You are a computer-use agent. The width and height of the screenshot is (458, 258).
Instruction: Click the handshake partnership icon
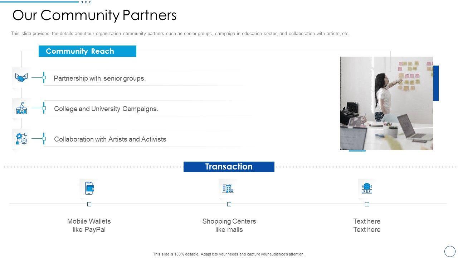21,77
